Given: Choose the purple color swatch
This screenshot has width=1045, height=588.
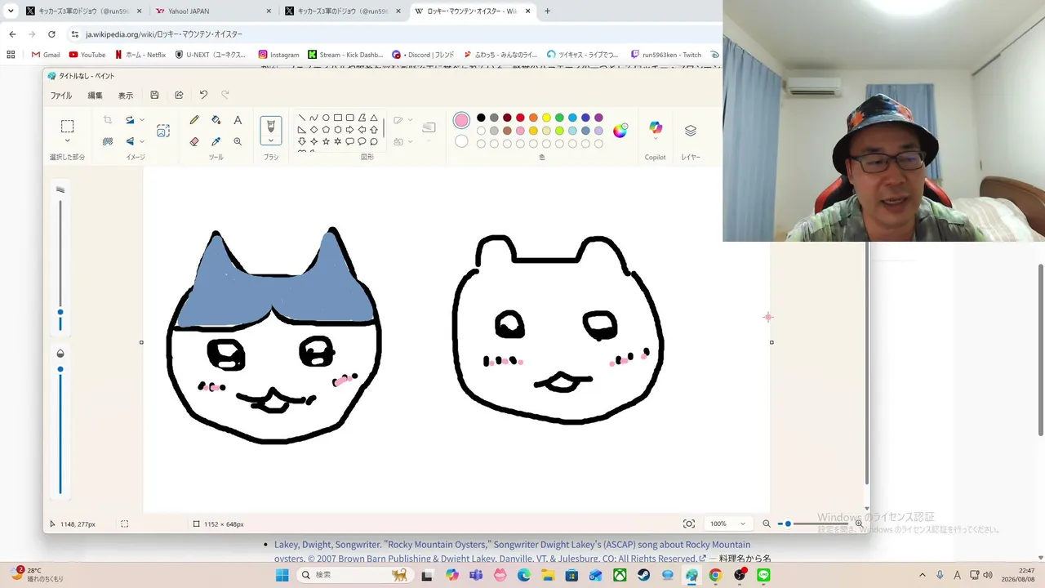Looking at the screenshot, I should pos(598,118).
